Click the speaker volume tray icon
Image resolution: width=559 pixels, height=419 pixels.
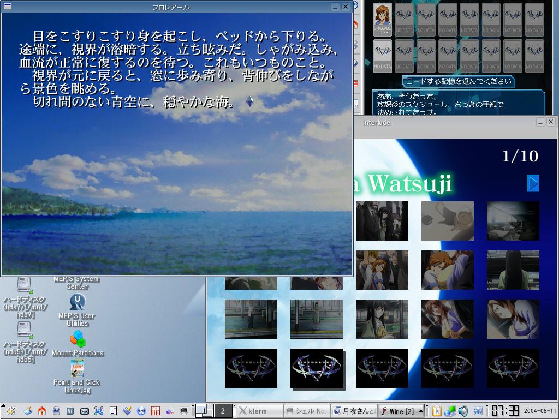pyautogui.click(x=463, y=411)
